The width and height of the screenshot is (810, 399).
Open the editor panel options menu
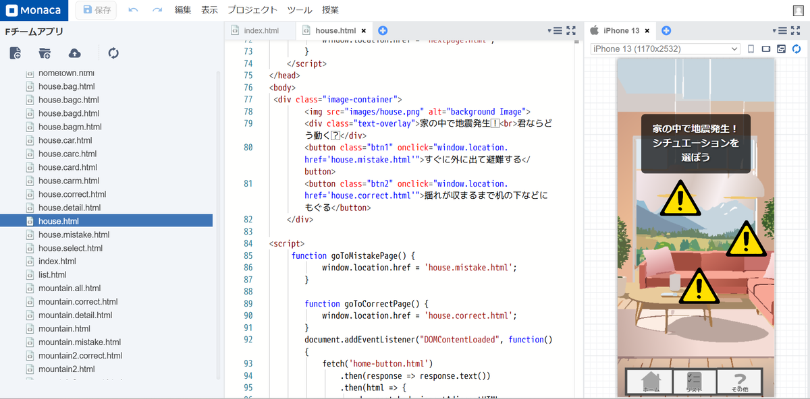tap(555, 30)
